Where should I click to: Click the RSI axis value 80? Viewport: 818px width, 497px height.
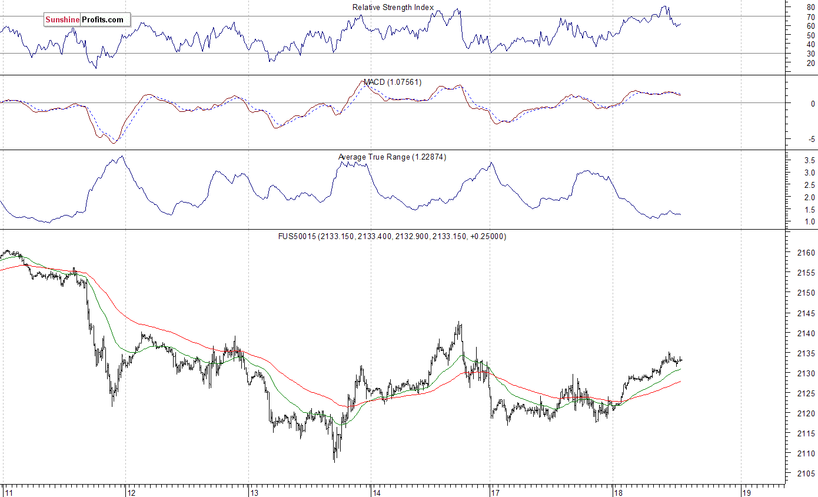(811, 8)
